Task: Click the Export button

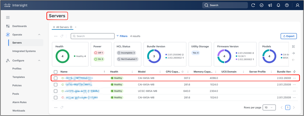Action: click(x=289, y=36)
